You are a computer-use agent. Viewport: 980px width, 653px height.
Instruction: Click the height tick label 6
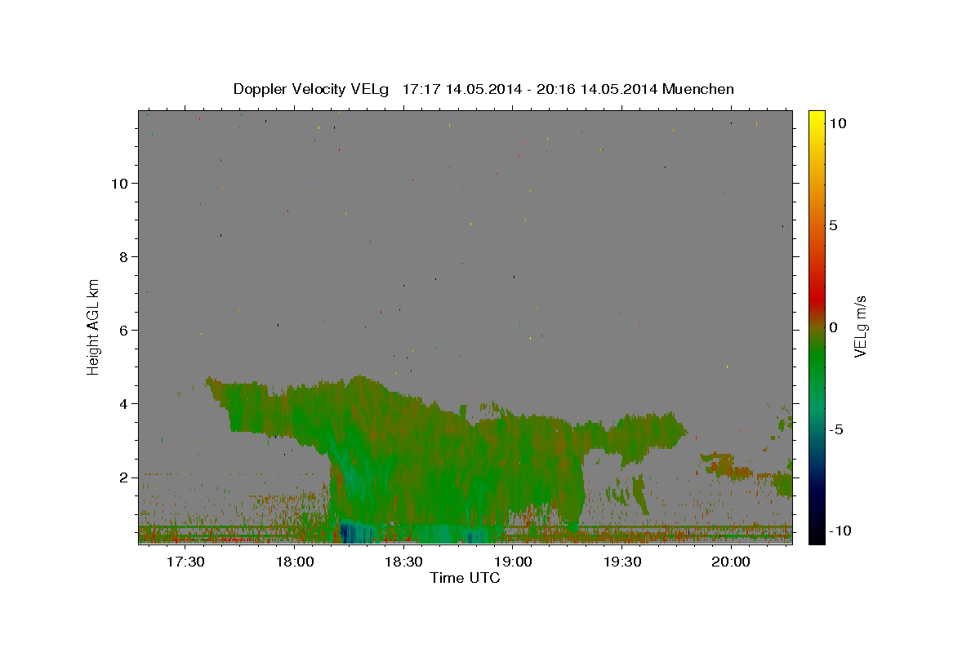(124, 330)
